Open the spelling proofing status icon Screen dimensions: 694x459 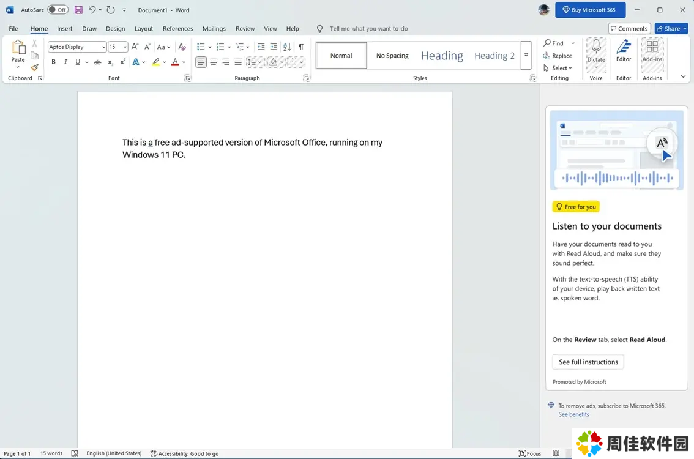pos(75,453)
